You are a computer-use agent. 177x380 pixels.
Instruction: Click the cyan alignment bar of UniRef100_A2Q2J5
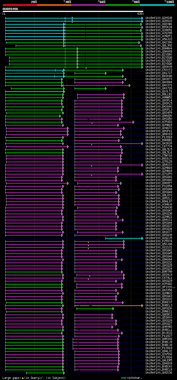(x=124, y=238)
